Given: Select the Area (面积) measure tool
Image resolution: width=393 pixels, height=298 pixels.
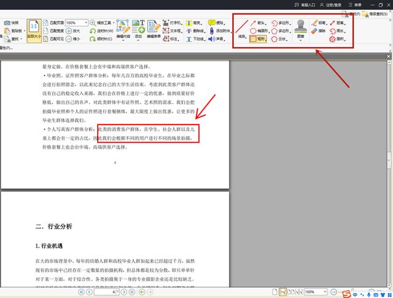Looking at the screenshot, I should (x=338, y=39).
